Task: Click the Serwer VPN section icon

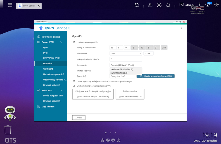Action: coord(39,42)
